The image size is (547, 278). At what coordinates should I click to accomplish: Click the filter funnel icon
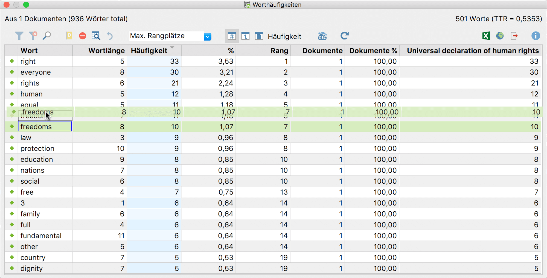click(19, 36)
